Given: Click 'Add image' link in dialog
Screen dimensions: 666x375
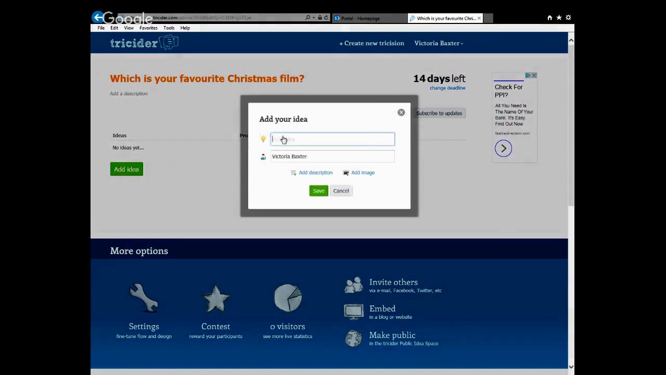Looking at the screenshot, I should [x=363, y=173].
